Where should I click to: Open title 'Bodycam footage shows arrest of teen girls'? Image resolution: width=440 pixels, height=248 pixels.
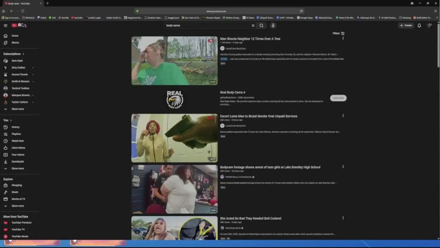[x=270, y=167]
